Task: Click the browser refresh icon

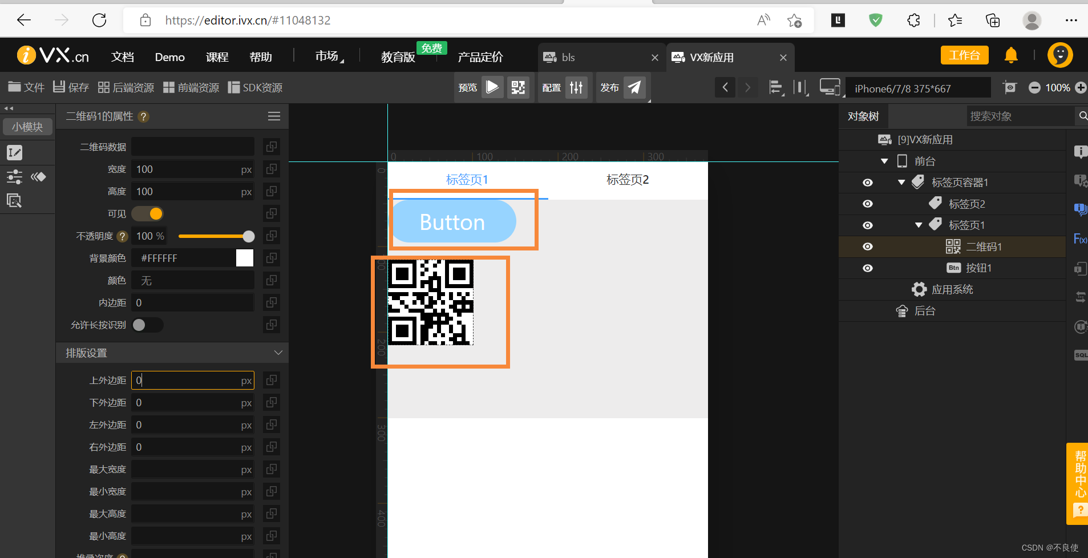Action: (x=99, y=20)
